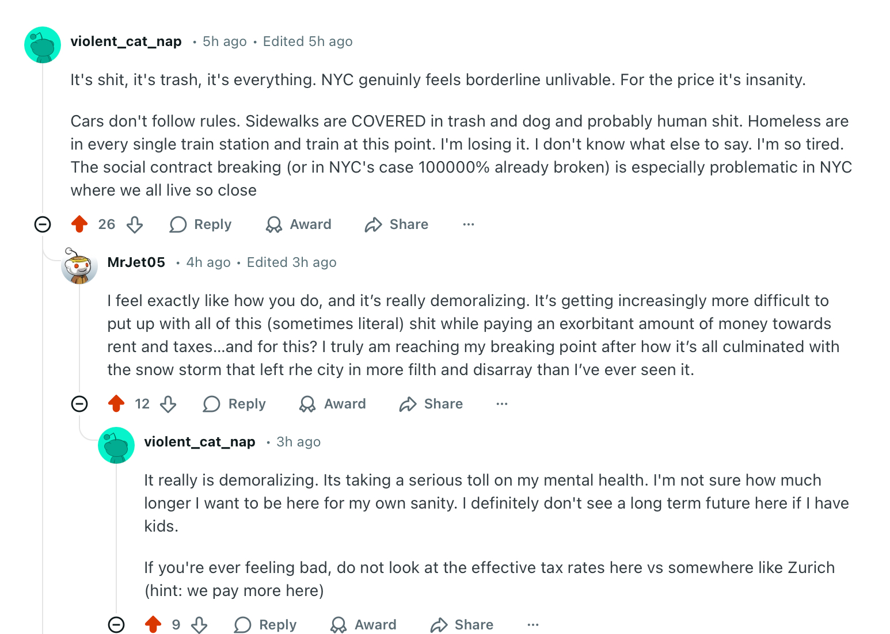Open more options on the top comment
890x634 pixels.
click(x=469, y=224)
